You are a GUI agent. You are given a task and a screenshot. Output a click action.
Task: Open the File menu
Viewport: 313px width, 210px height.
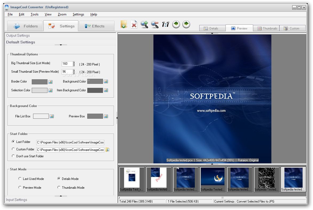pyautogui.click(x=10, y=14)
